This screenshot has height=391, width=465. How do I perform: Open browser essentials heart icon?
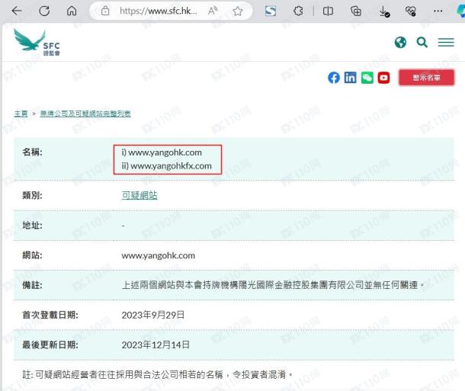(410, 11)
